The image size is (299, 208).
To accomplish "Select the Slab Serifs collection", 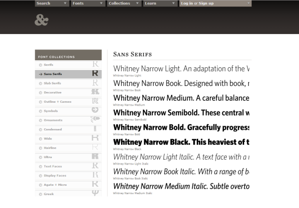I will click(x=68, y=83).
